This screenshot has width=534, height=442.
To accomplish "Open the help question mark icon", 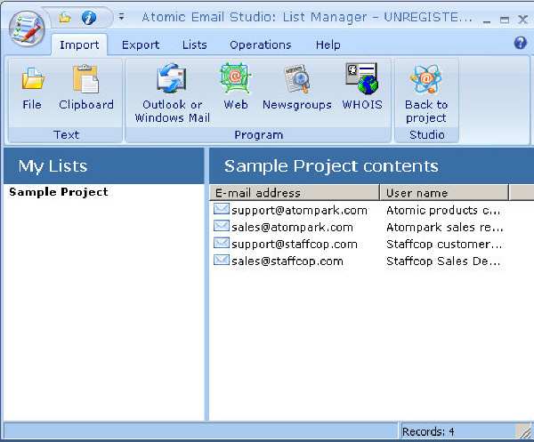I will 521,43.
